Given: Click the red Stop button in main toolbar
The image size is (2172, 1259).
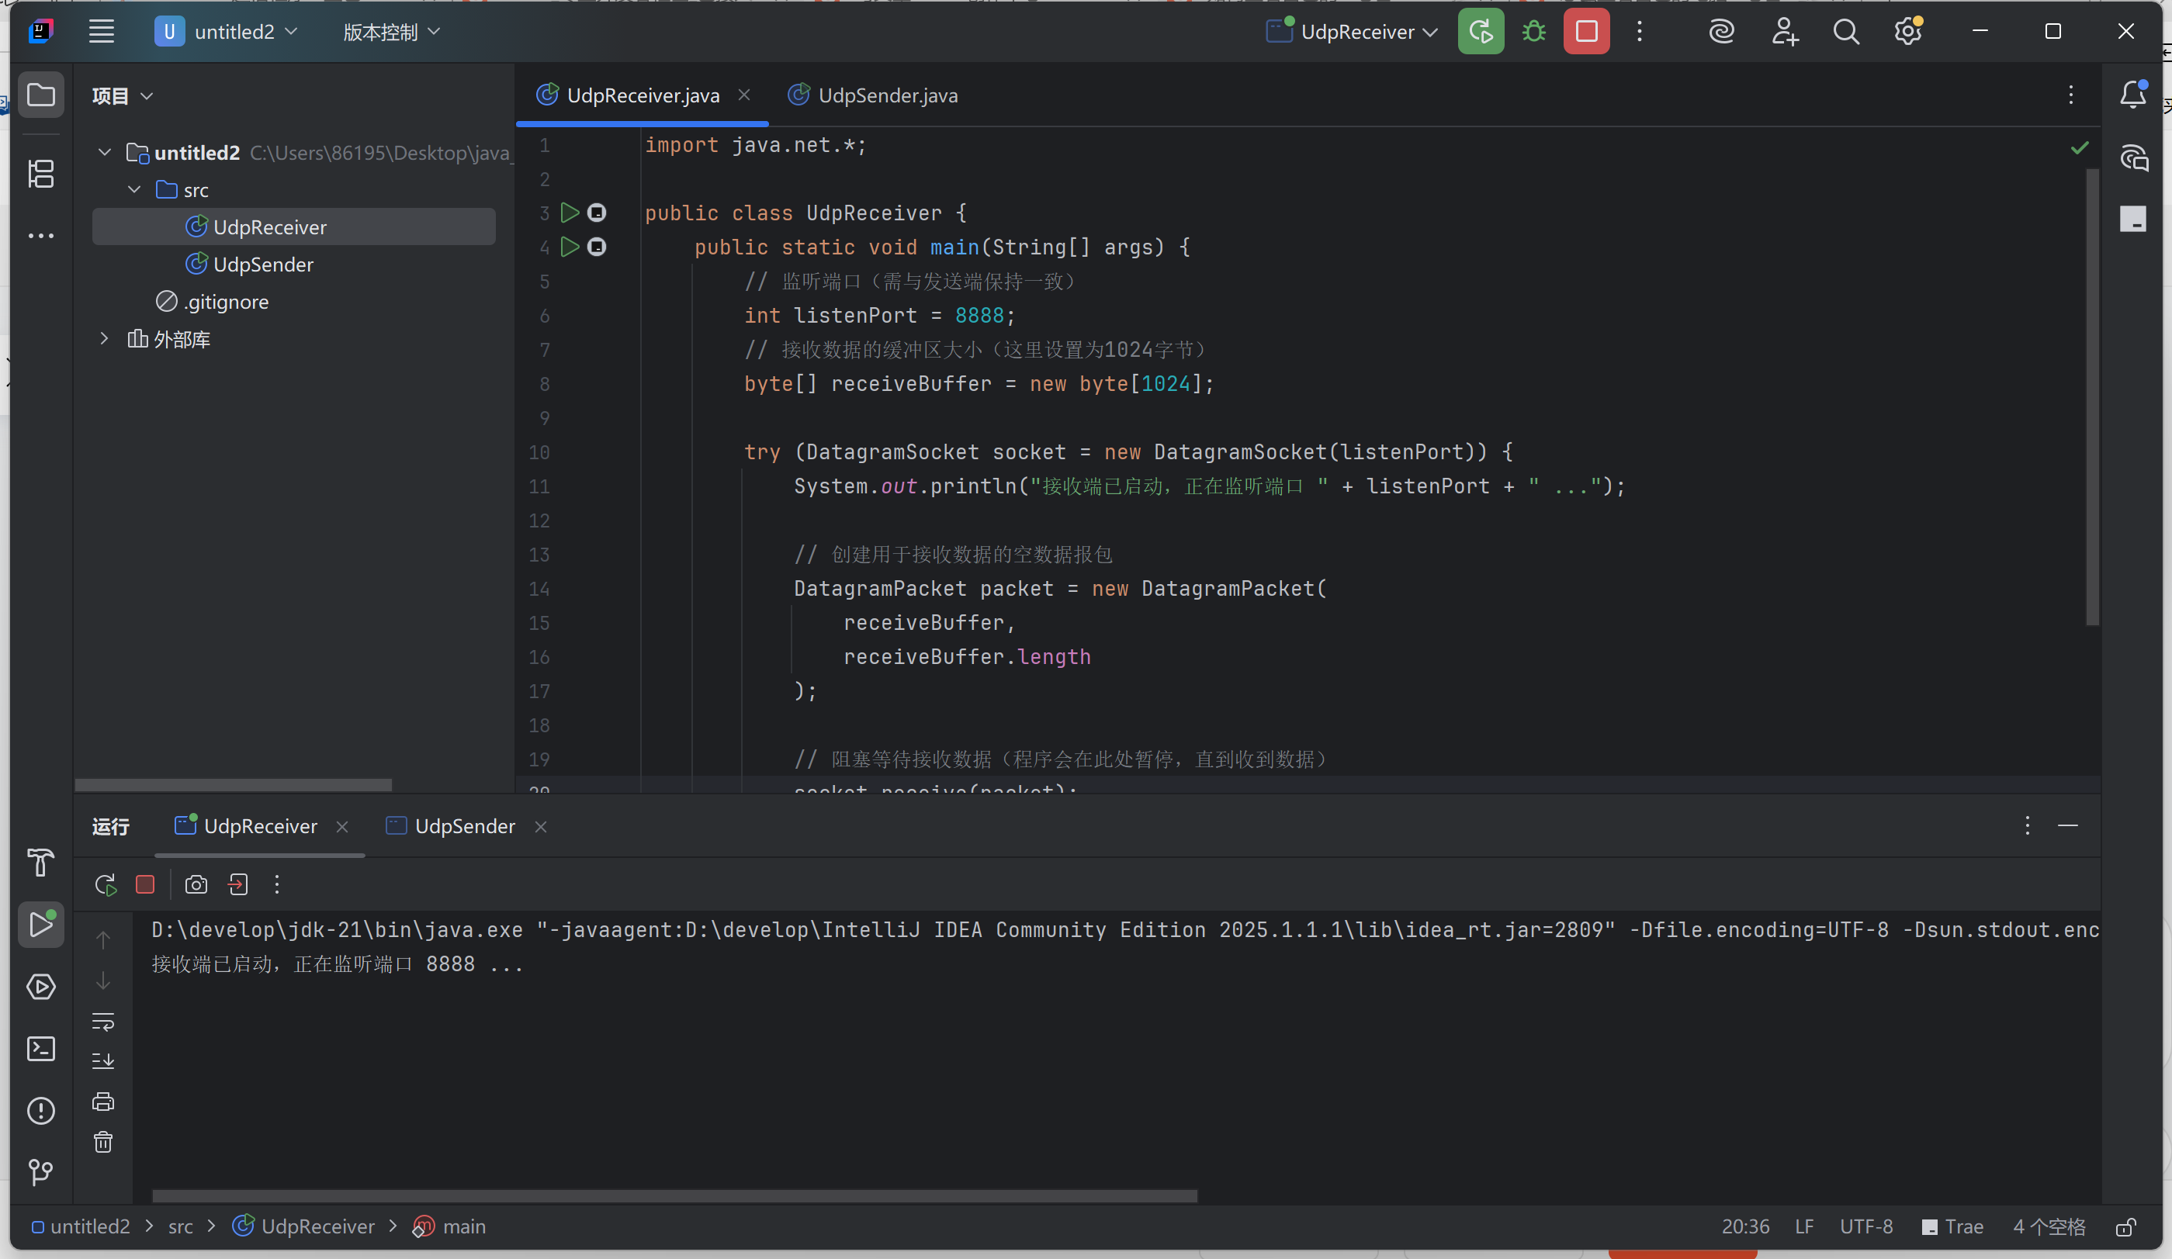Looking at the screenshot, I should point(1586,32).
